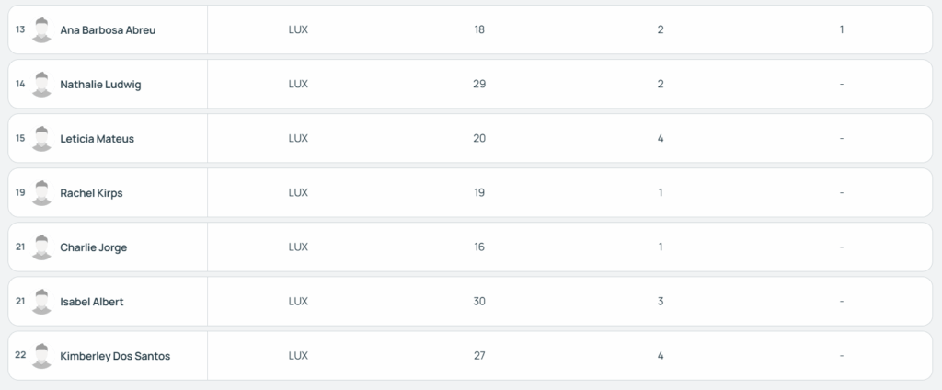Click Nathalie Ludwig's avatar icon
This screenshot has height=390, width=942.
pyautogui.click(x=41, y=84)
